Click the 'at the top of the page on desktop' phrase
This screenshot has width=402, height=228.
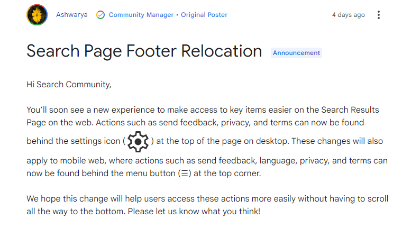pyautogui.click(x=222, y=141)
